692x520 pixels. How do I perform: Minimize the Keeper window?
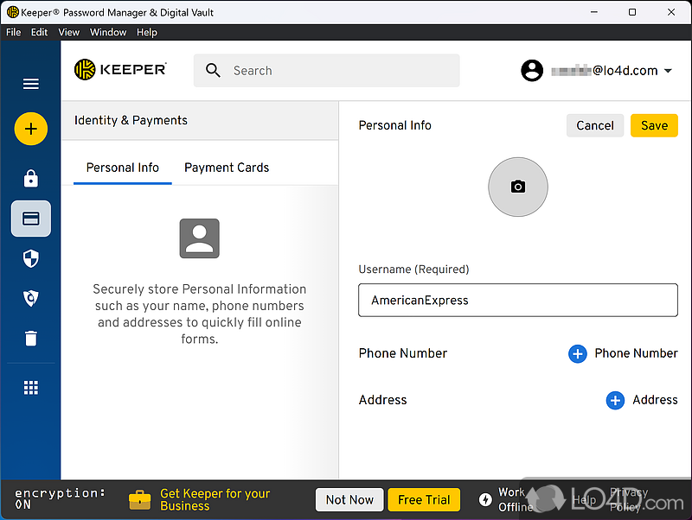pos(594,12)
